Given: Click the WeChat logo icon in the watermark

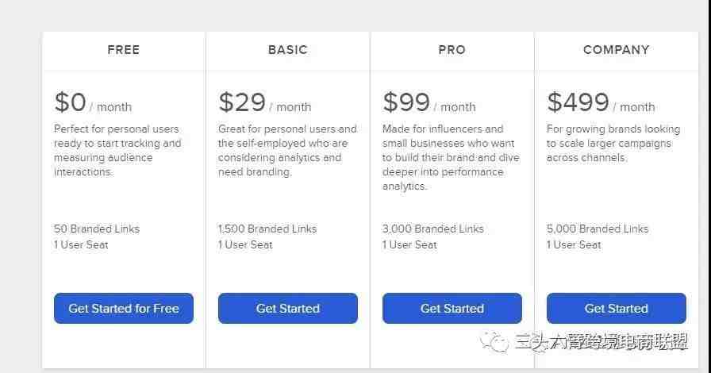Looking at the screenshot, I should pos(494,342).
